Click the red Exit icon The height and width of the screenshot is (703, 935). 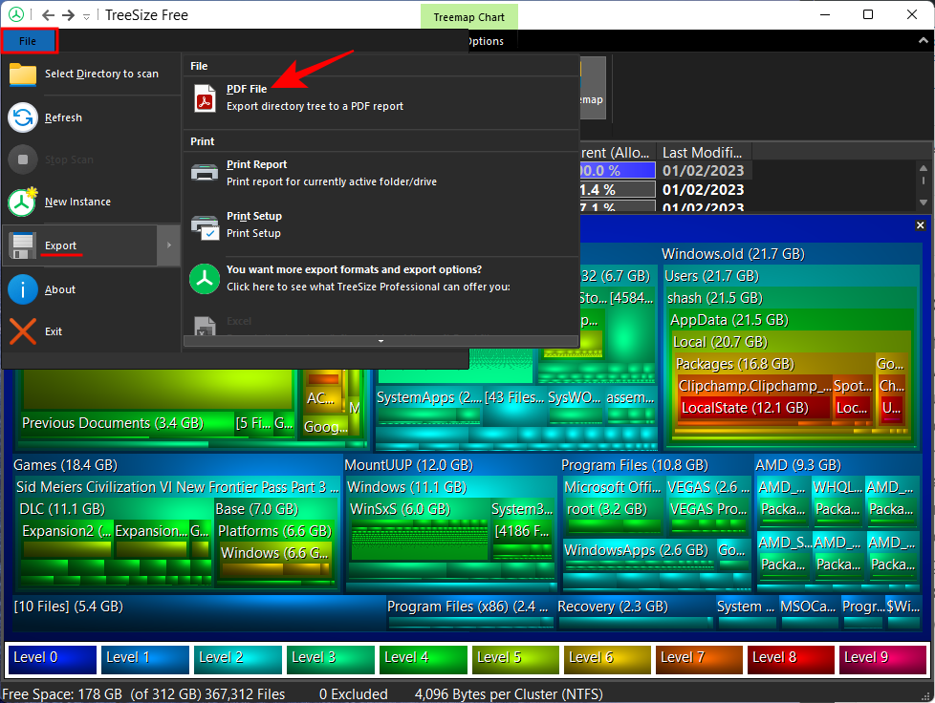23,331
